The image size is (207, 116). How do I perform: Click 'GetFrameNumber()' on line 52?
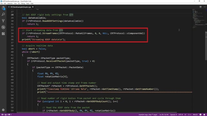(147, 89)
